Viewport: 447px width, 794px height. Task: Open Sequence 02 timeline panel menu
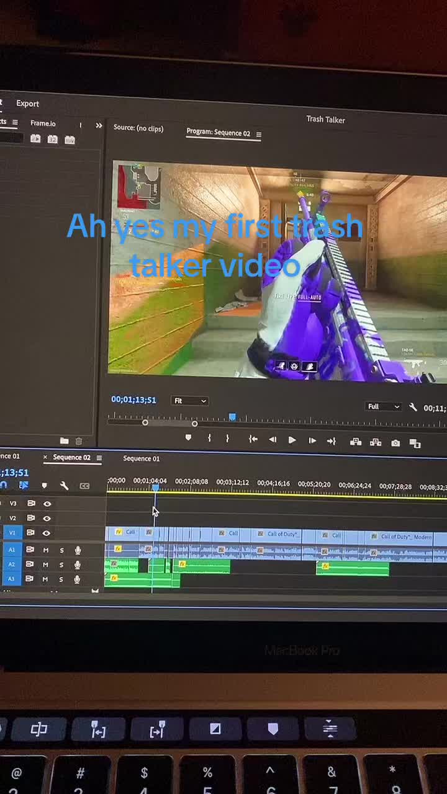pyautogui.click(x=99, y=458)
